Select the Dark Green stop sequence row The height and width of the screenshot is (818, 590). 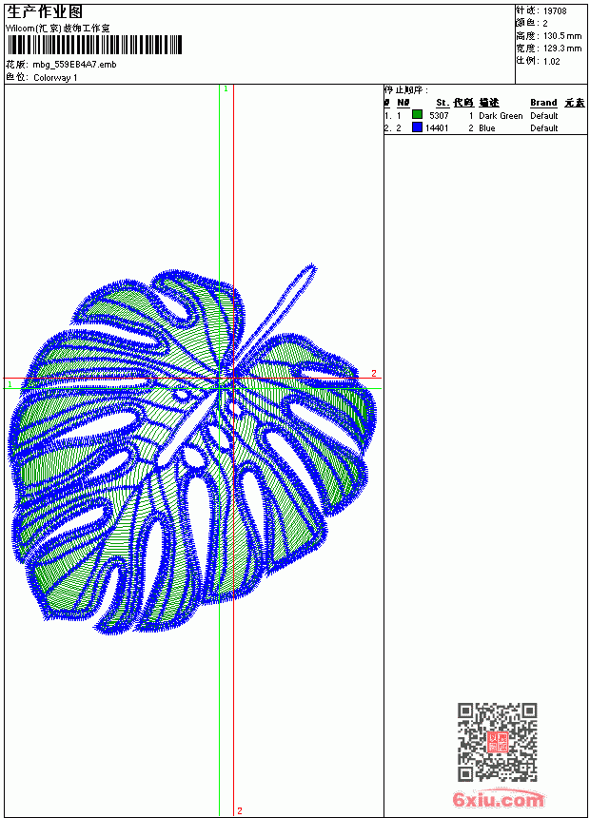pyautogui.click(x=485, y=115)
